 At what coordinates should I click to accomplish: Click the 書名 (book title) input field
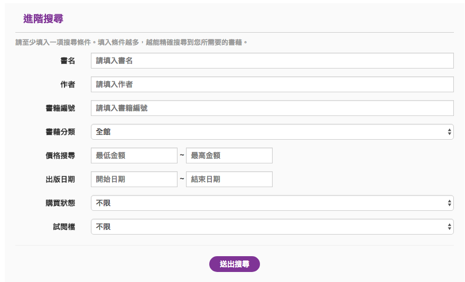pyautogui.click(x=272, y=61)
